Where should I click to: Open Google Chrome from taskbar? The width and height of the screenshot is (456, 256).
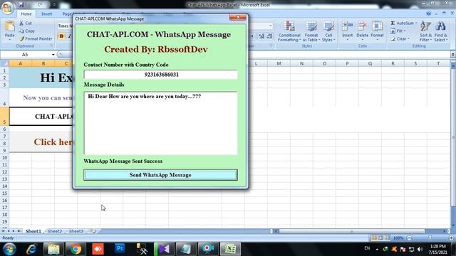76,249
